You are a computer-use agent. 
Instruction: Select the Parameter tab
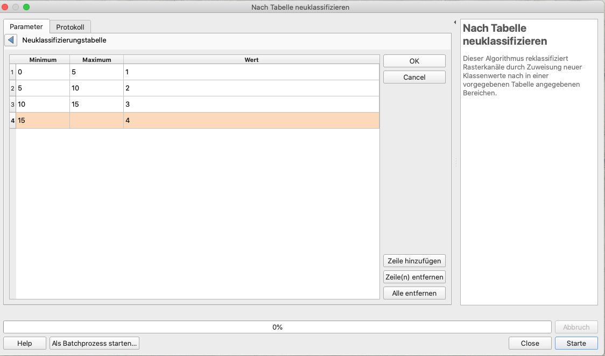click(26, 27)
